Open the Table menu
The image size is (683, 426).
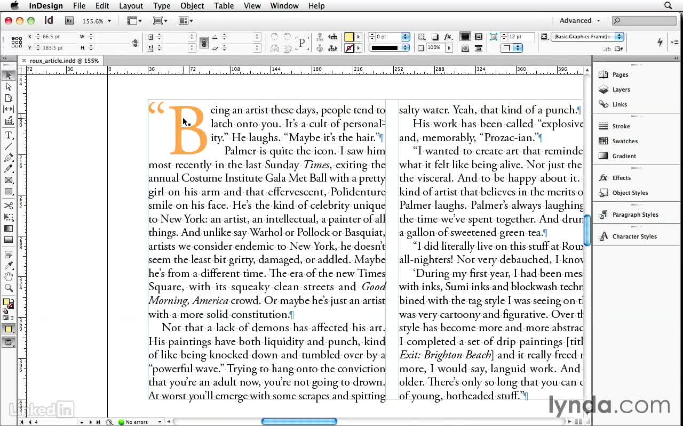[224, 6]
